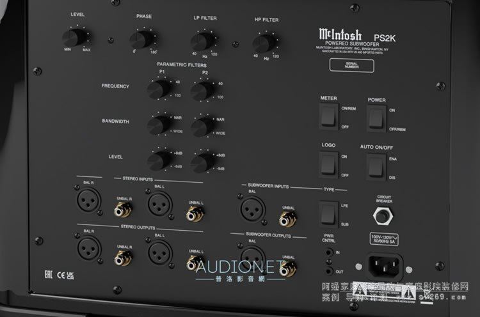Click the PWR CNTRL IN jack
The image size is (480, 317).
(329, 252)
